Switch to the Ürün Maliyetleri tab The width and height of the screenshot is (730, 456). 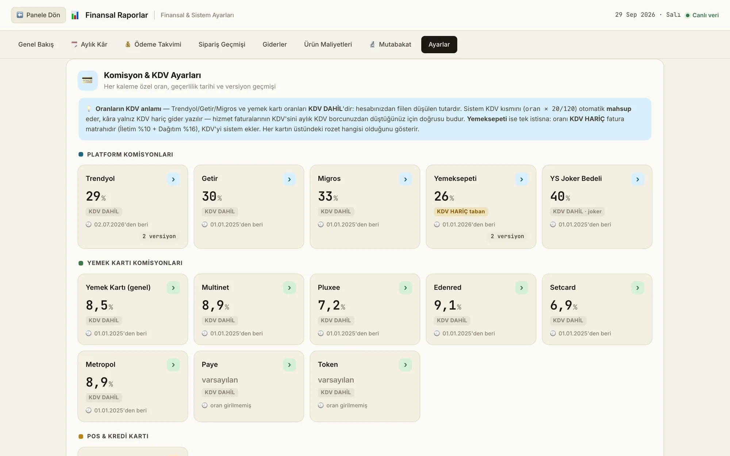coord(328,45)
